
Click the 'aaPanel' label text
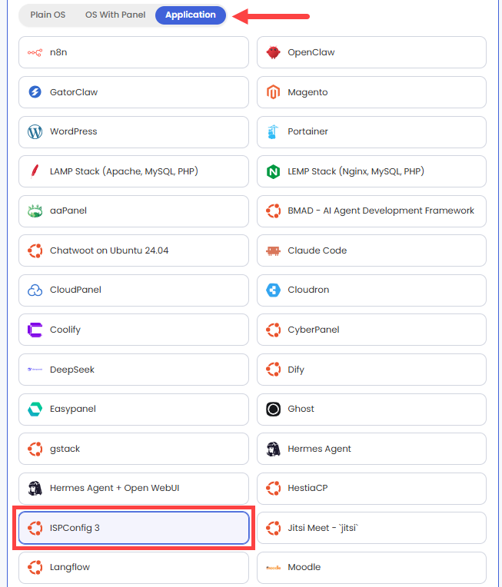pyautogui.click(x=68, y=211)
